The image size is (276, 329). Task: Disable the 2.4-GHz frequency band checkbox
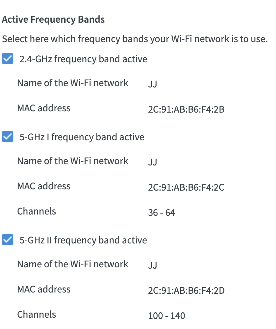(x=7, y=59)
